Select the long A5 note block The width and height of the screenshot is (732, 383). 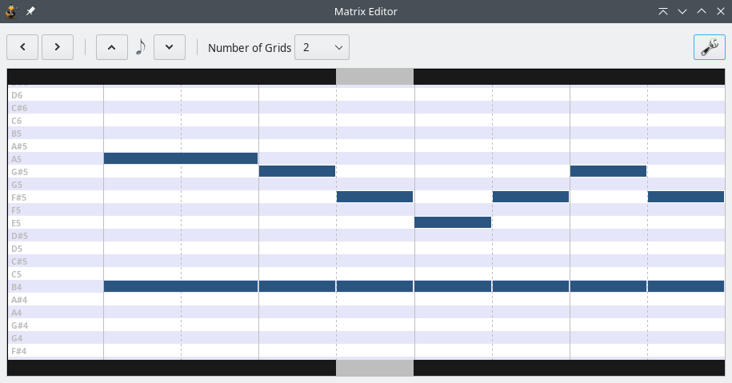pos(180,158)
